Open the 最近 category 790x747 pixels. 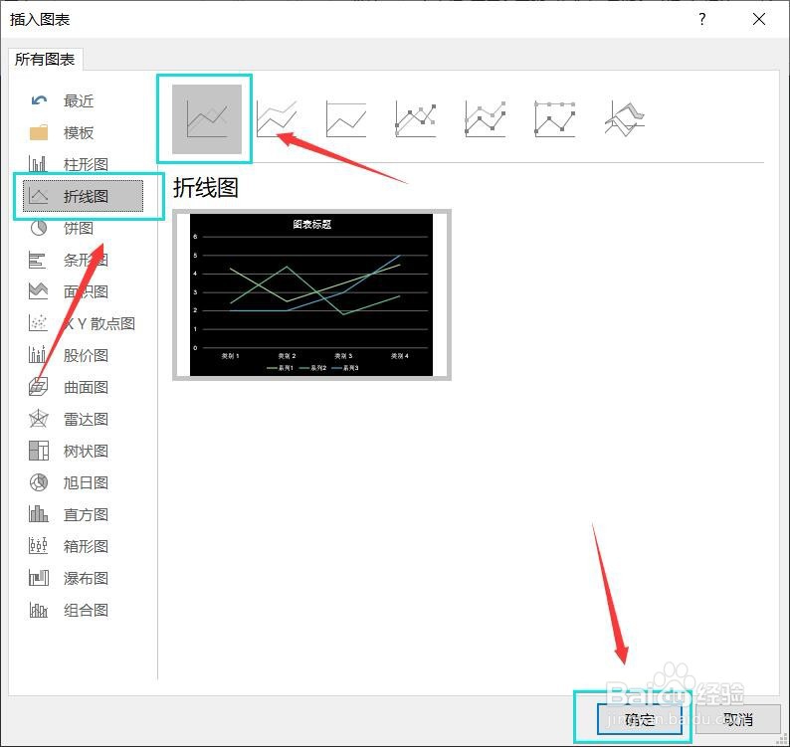(x=79, y=100)
